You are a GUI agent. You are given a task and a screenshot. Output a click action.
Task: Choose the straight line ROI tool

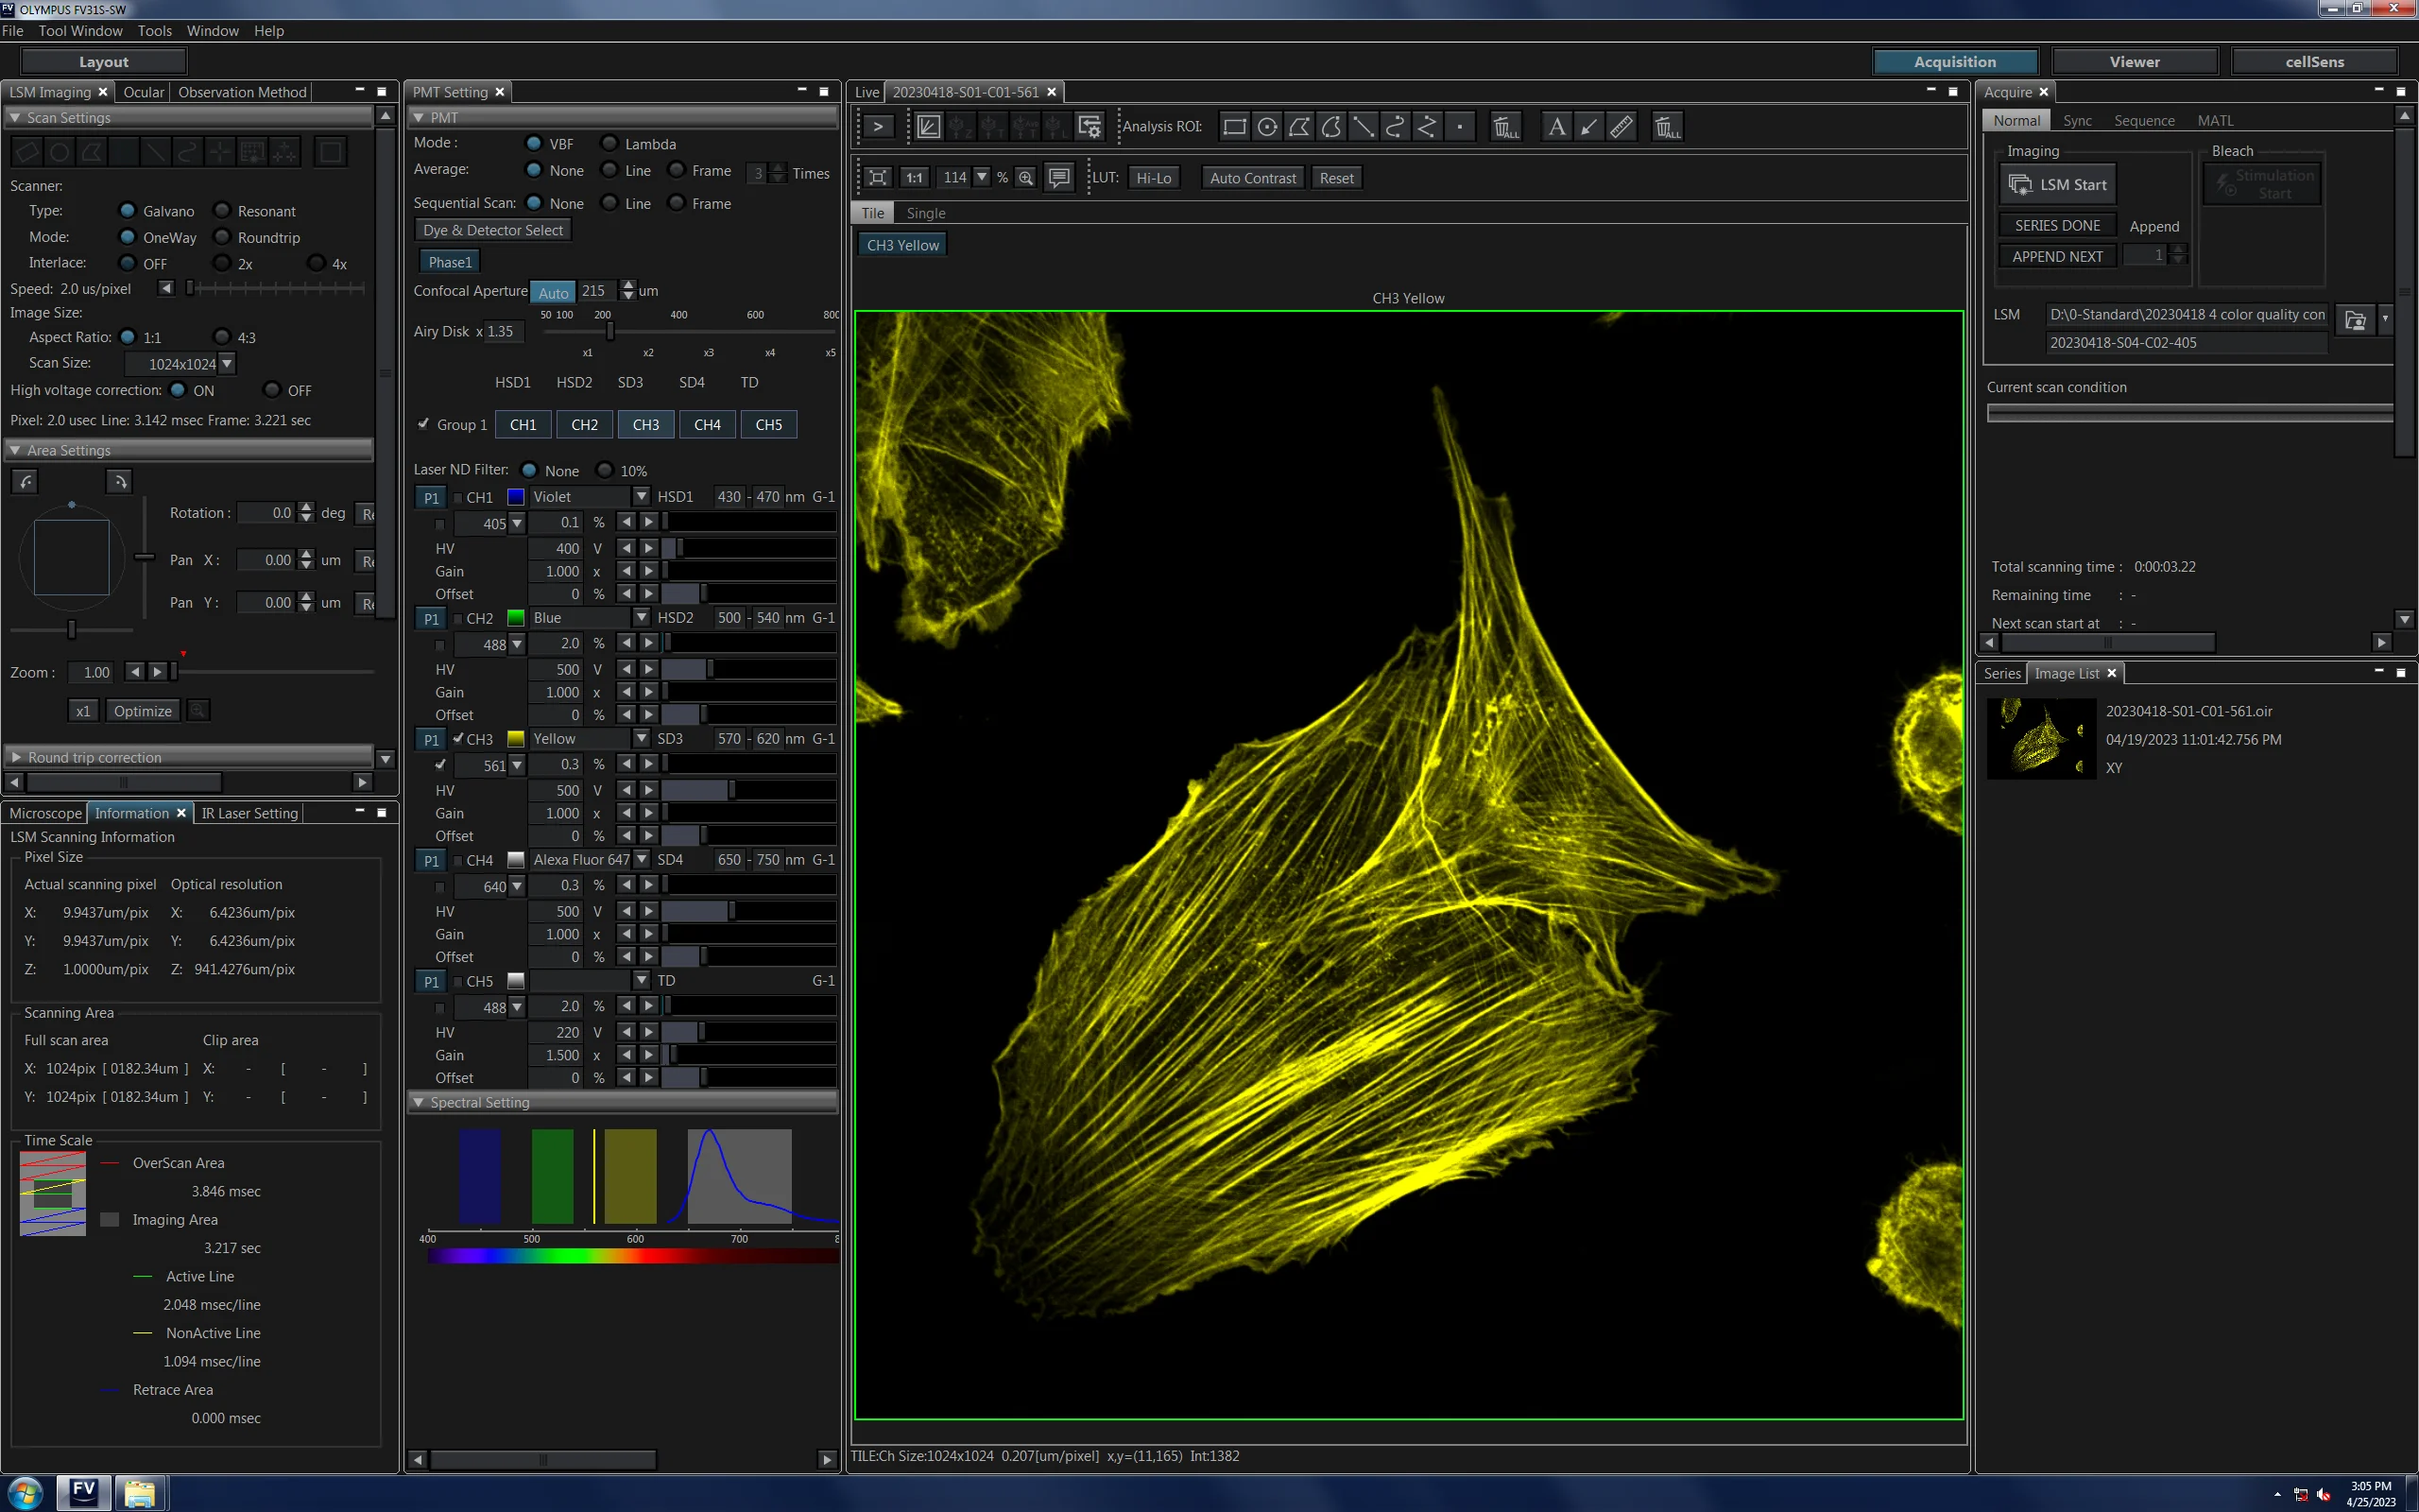pos(1363,127)
